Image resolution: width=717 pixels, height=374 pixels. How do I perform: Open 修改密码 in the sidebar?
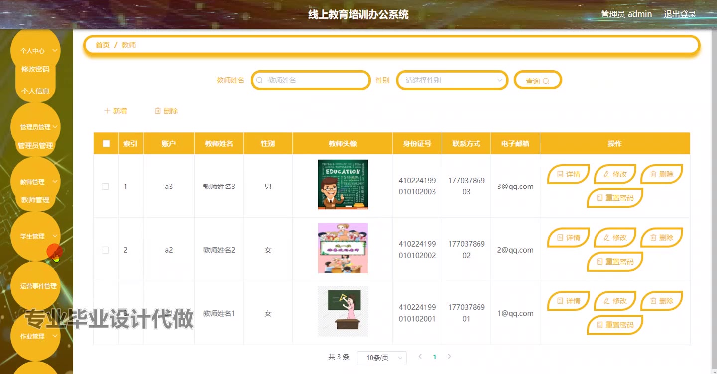(35, 69)
